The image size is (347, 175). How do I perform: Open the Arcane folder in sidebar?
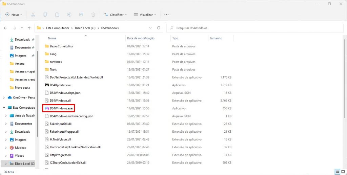click(x=19, y=63)
